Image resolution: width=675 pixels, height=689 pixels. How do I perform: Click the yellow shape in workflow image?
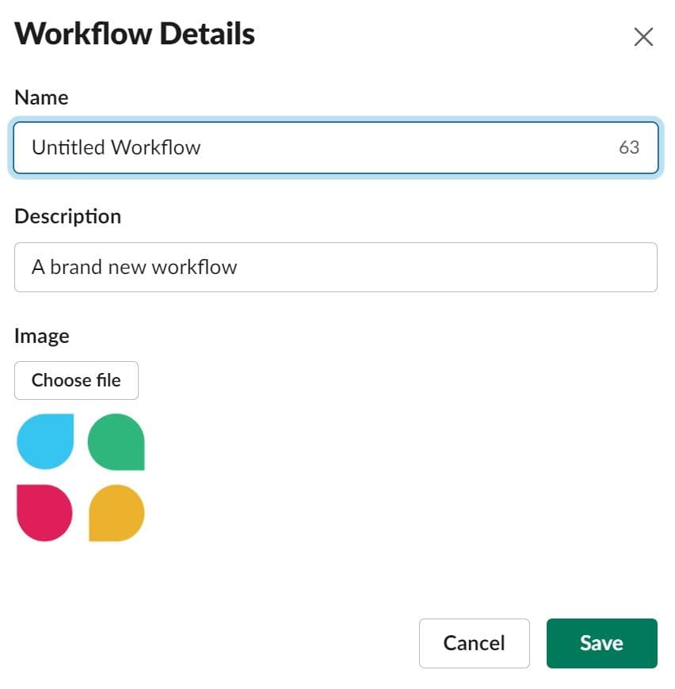[116, 513]
